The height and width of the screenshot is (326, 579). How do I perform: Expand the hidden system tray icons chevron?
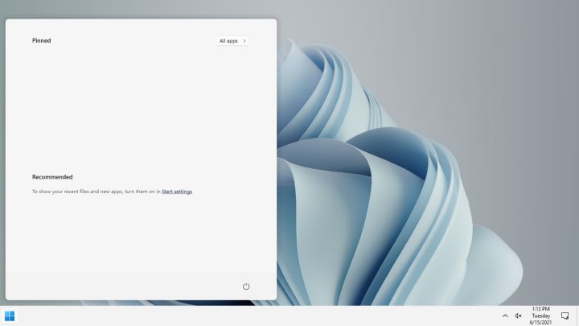(x=505, y=316)
